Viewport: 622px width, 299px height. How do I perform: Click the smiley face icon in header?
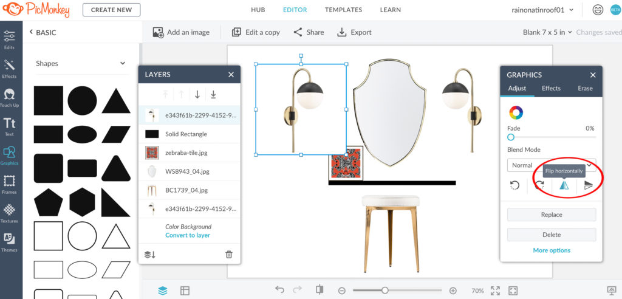[598, 10]
